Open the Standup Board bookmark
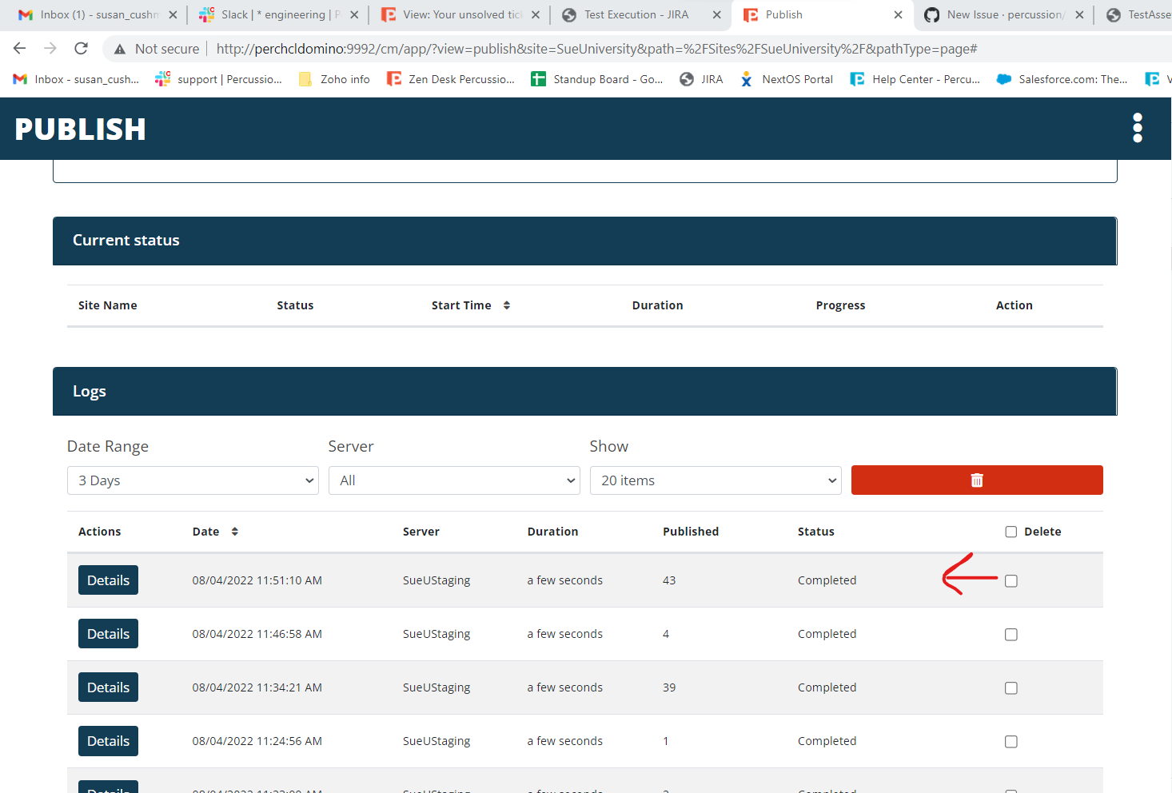This screenshot has width=1172, height=793. click(x=596, y=79)
